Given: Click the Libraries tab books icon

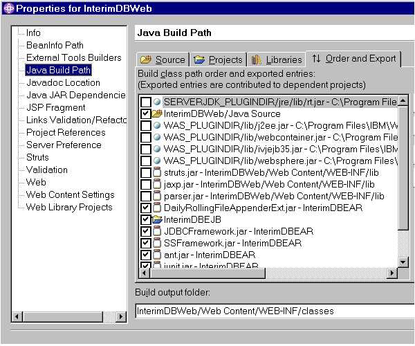Looking at the screenshot, I should 256,60.
